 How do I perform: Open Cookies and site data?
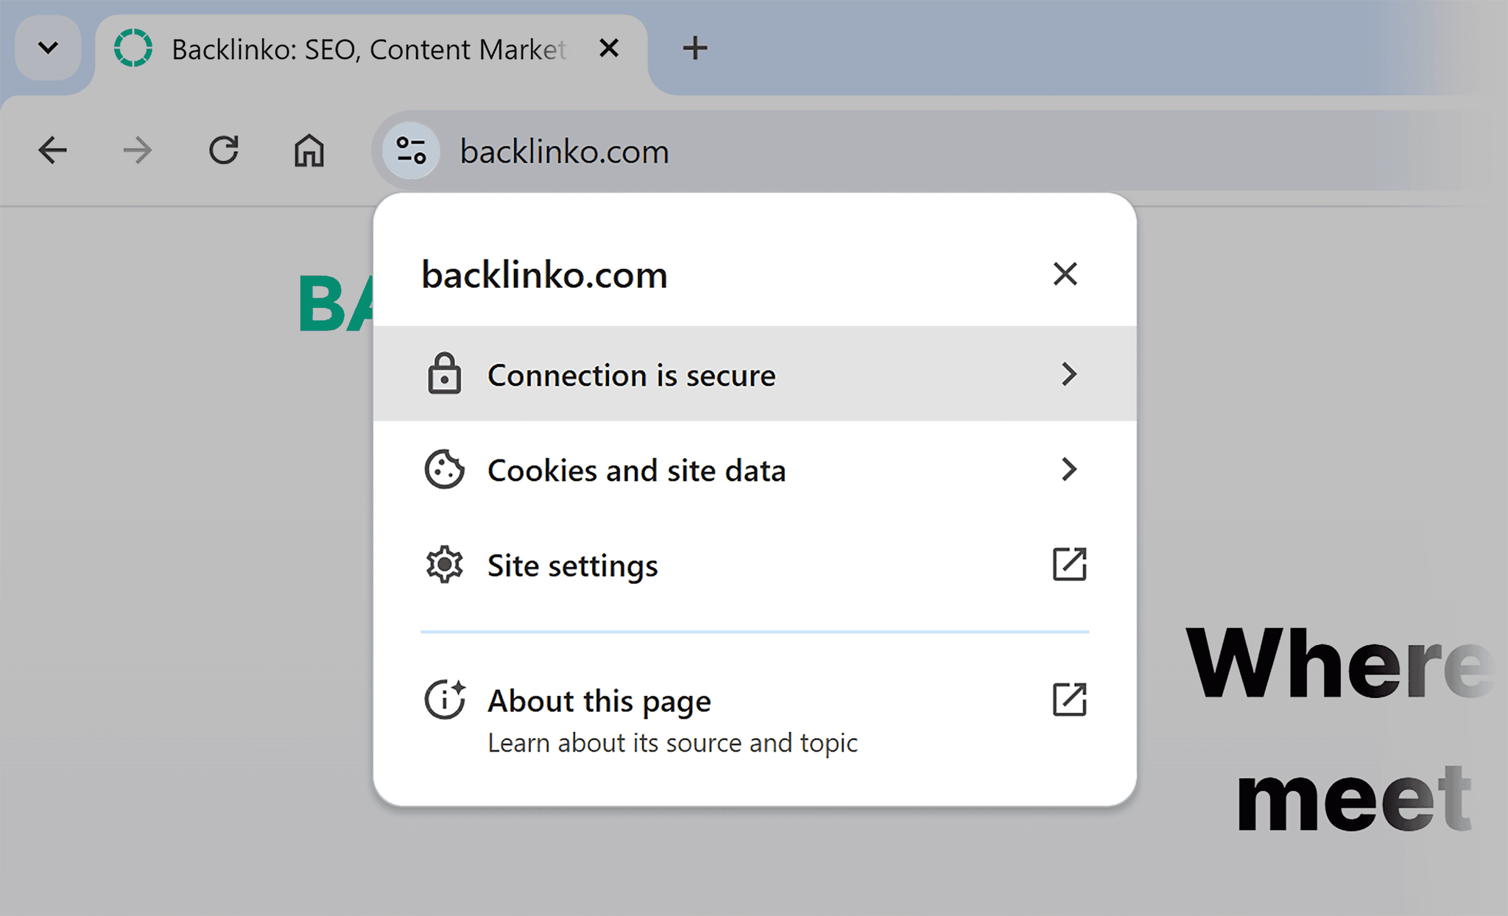pos(755,470)
